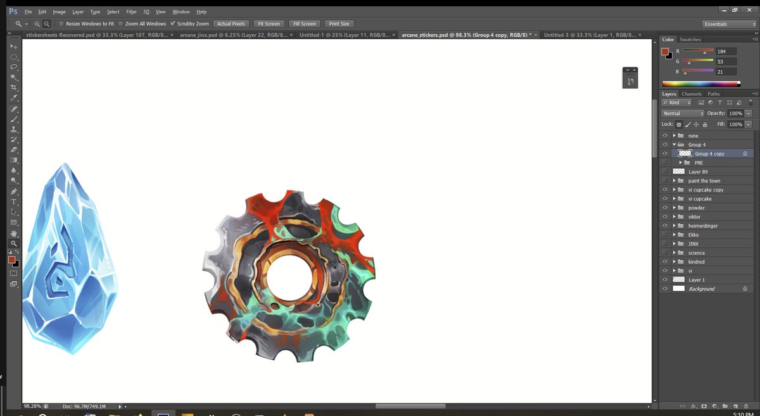Image resolution: width=760 pixels, height=416 pixels.
Task: Click the zoom out magnifier in options bar
Action: (x=46, y=23)
